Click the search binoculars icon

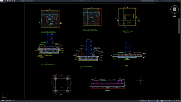(x=155, y=1)
